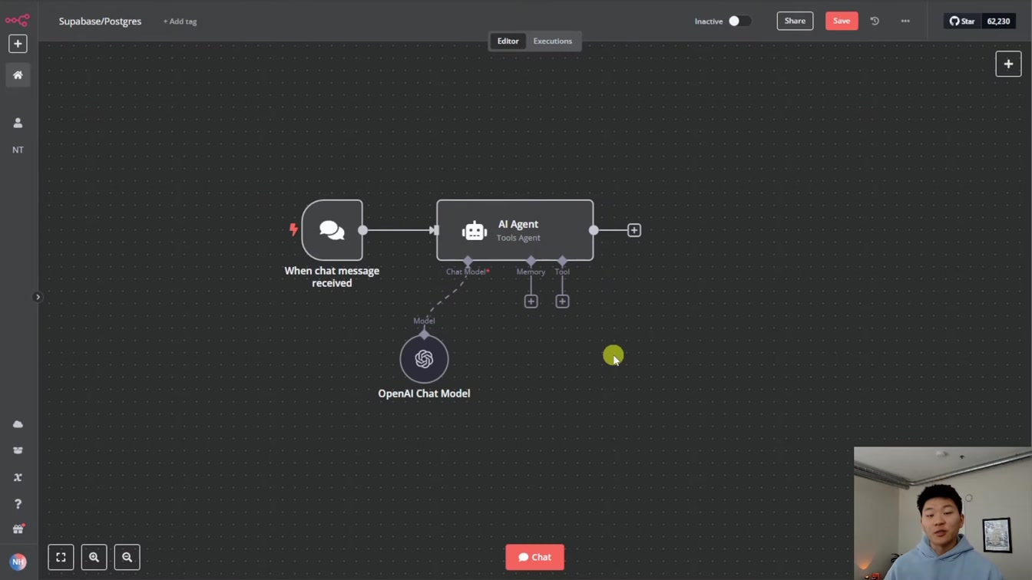Click the red lightning trigger icon
The image size is (1032, 580).
293,229
